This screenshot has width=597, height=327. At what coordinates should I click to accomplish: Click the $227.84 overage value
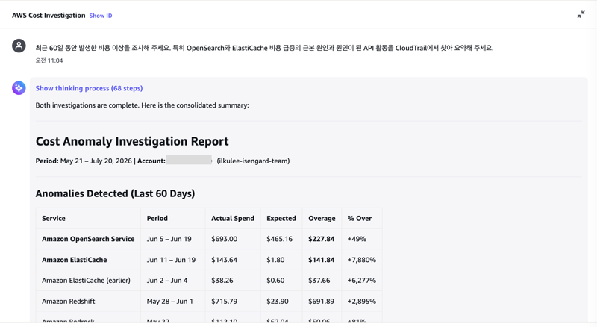tap(322, 239)
